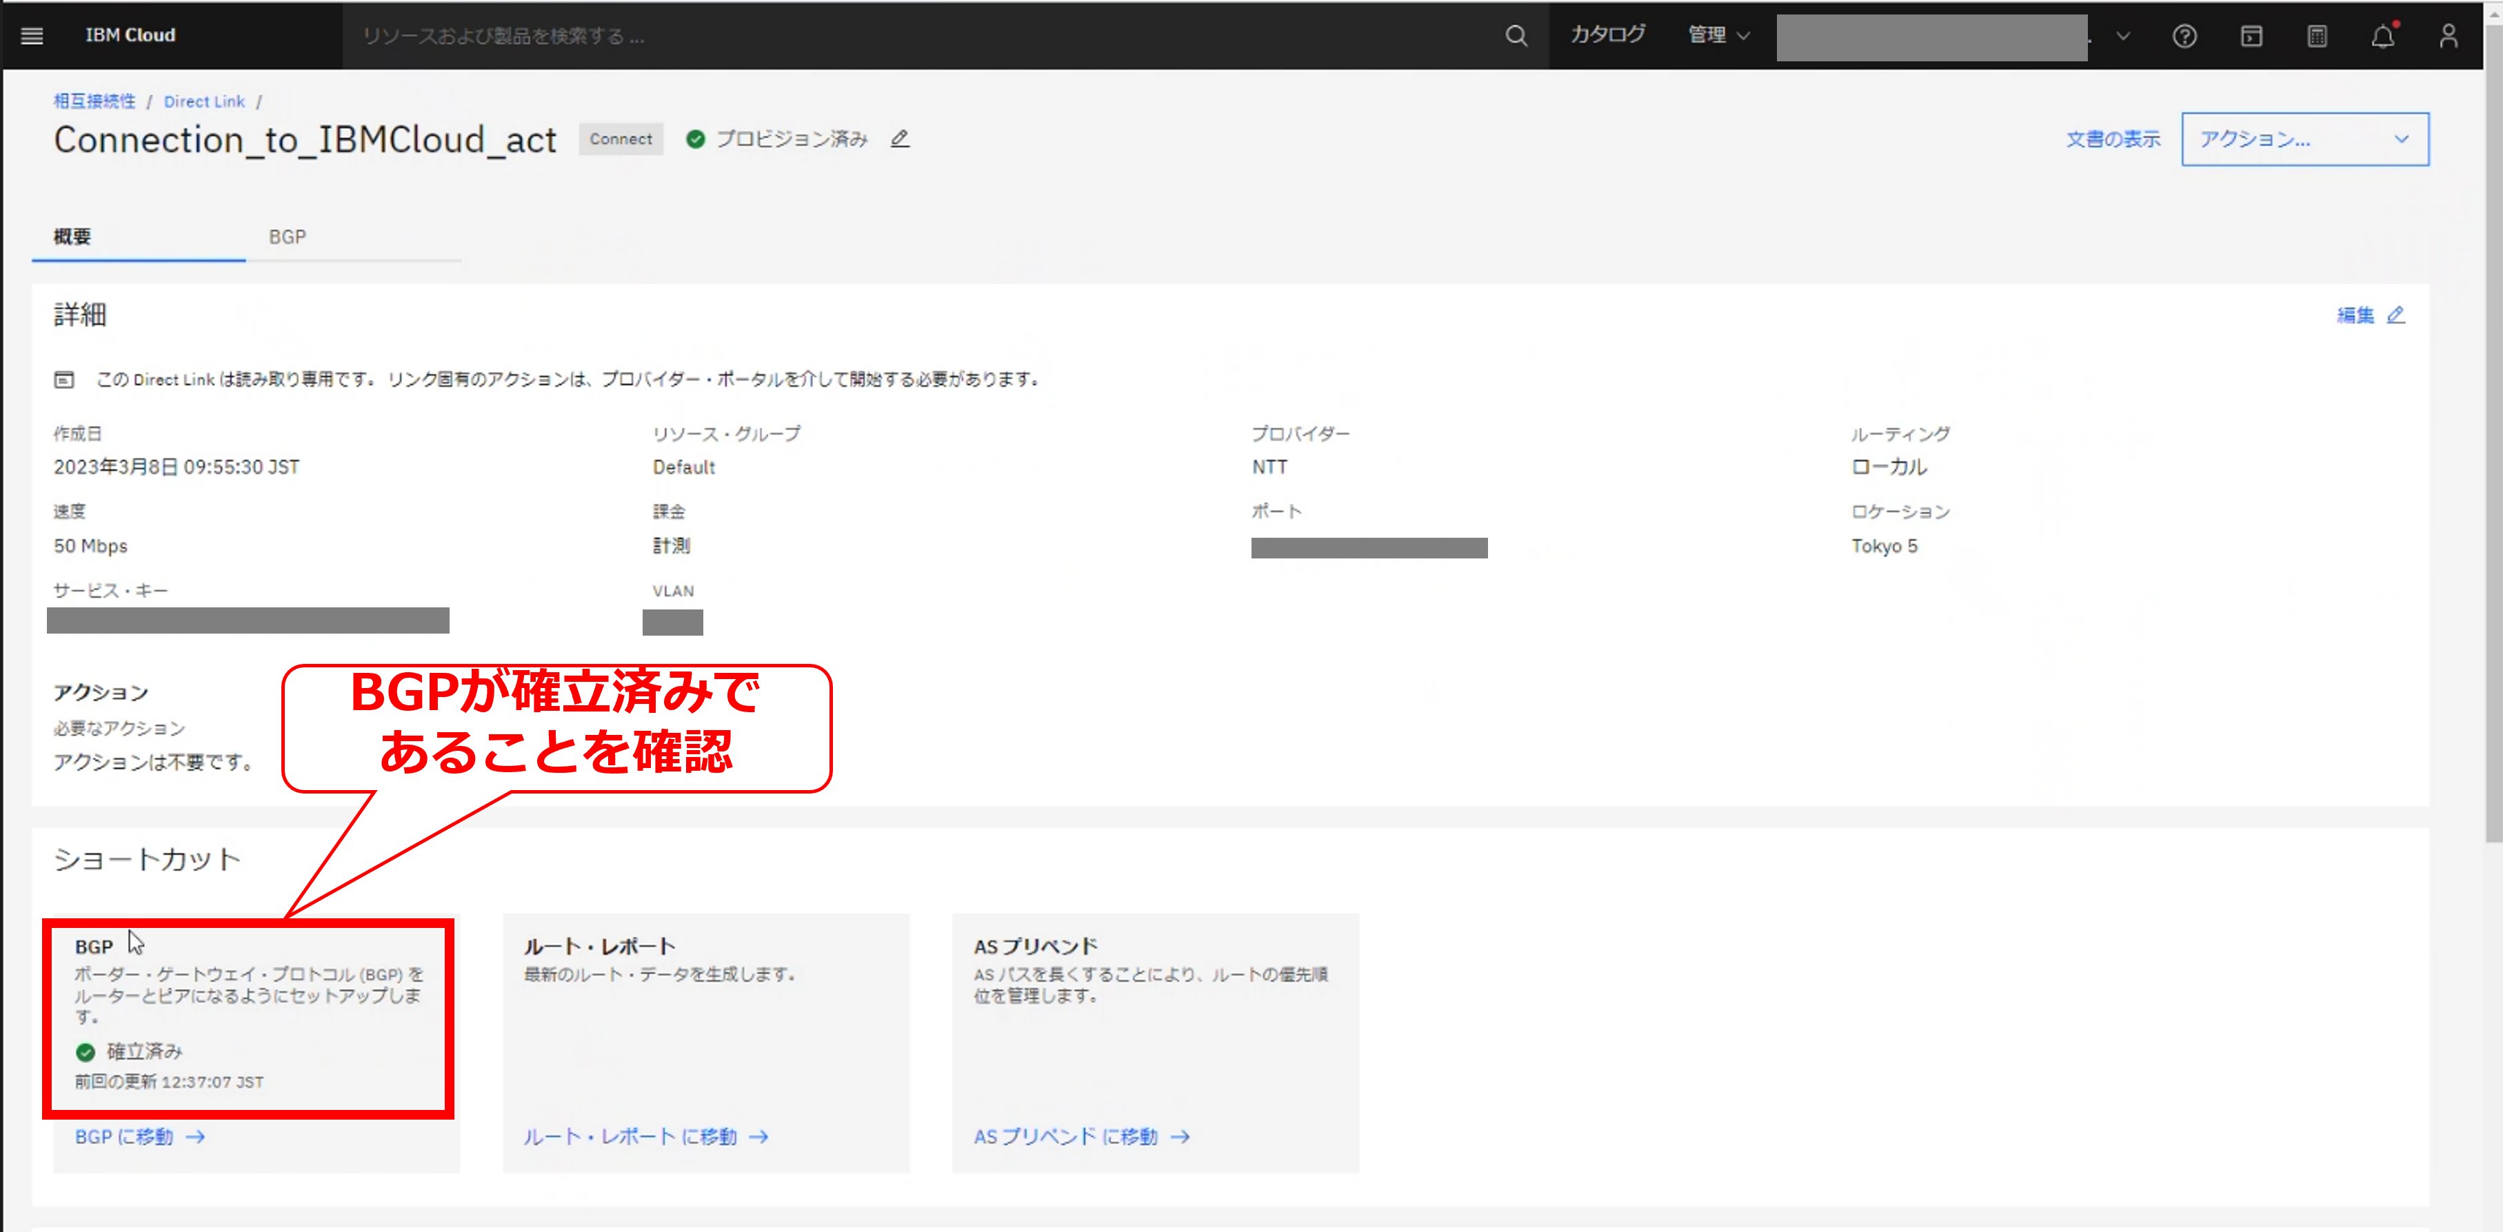Open the cost estimator calculator icon
Screen dimensions: 2503x1232
(x=2318, y=36)
